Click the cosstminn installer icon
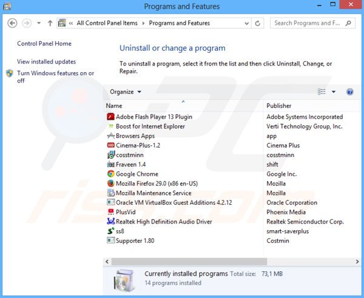 pos(111,154)
